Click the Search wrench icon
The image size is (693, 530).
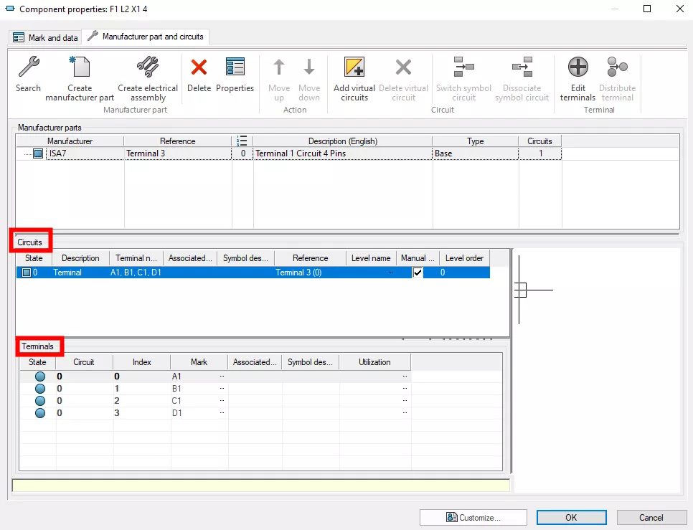pyautogui.click(x=28, y=68)
